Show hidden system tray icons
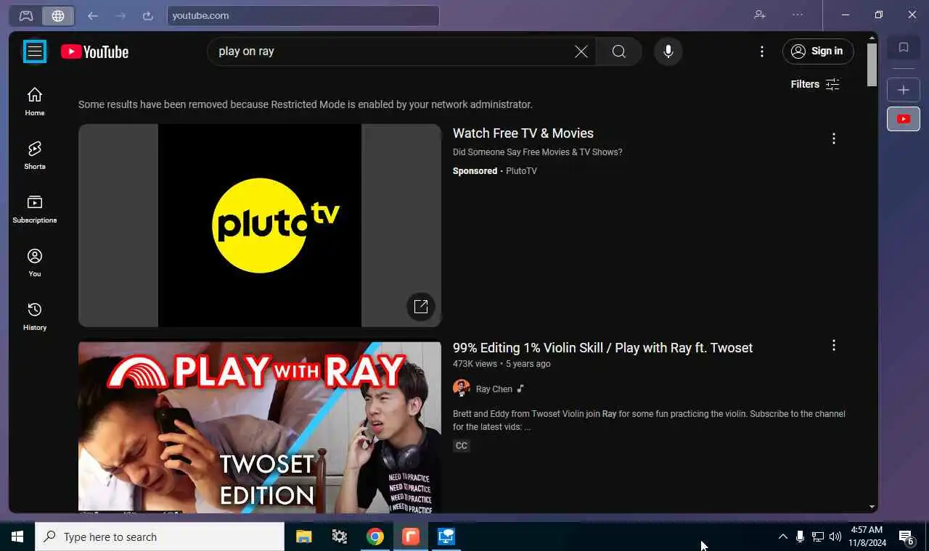 (782, 536)
